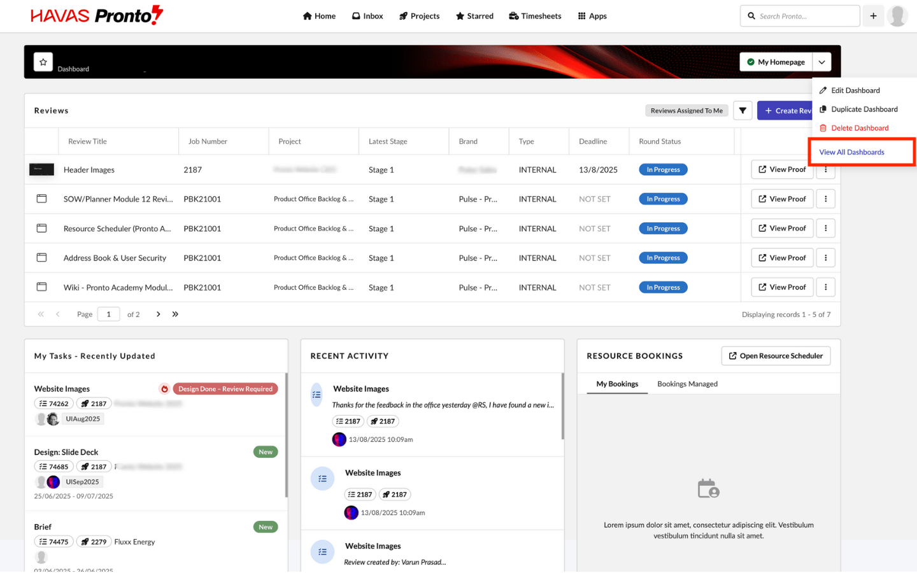Open the Apps menu in top navigation
This screenshot has width=917, height=573.
(x=592, y=16)
